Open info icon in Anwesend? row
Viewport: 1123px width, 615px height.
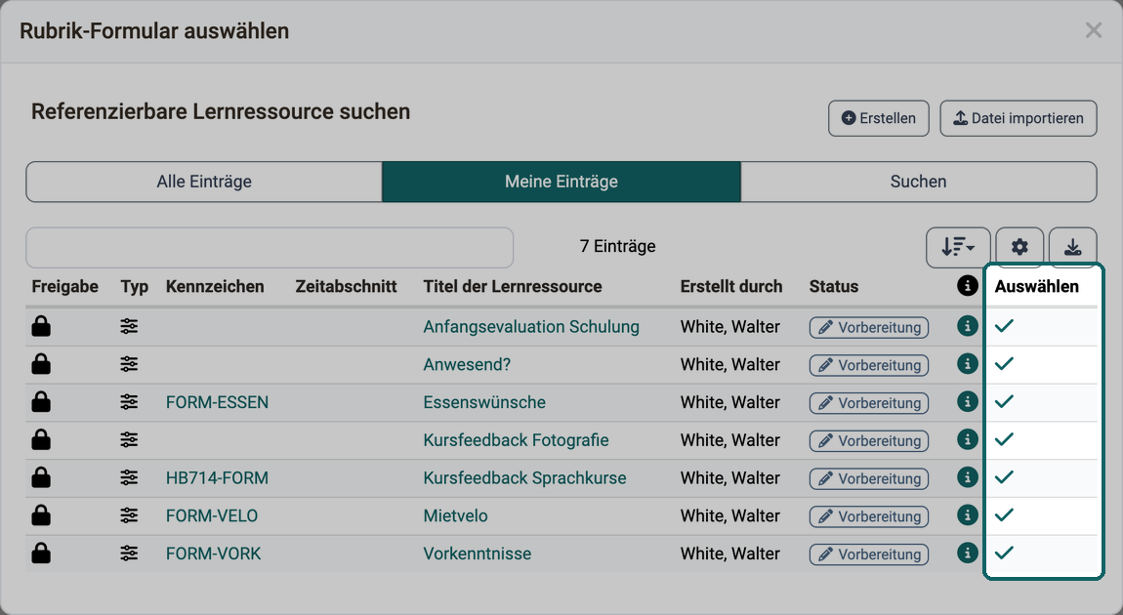point(967,364)
